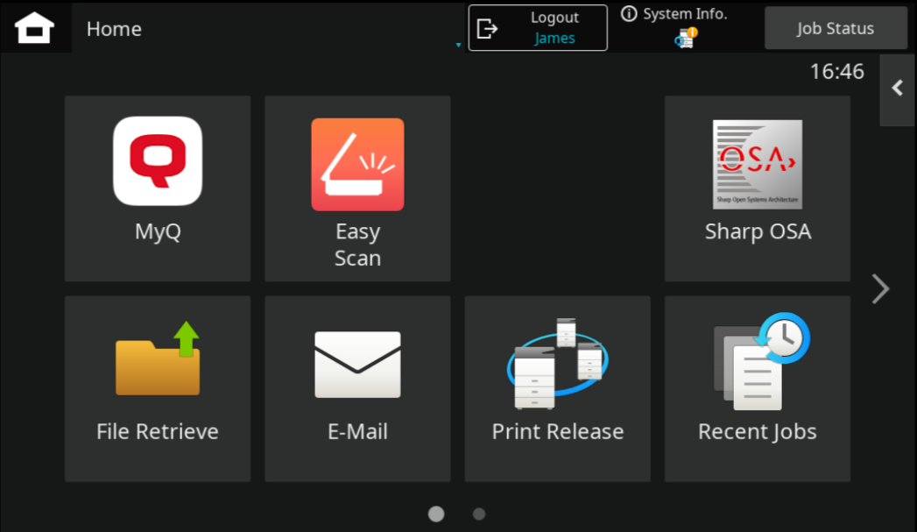917x532 pixels.
Task: Tap the Home house icon
Action: pyautogui.click(x=34, y=27)
